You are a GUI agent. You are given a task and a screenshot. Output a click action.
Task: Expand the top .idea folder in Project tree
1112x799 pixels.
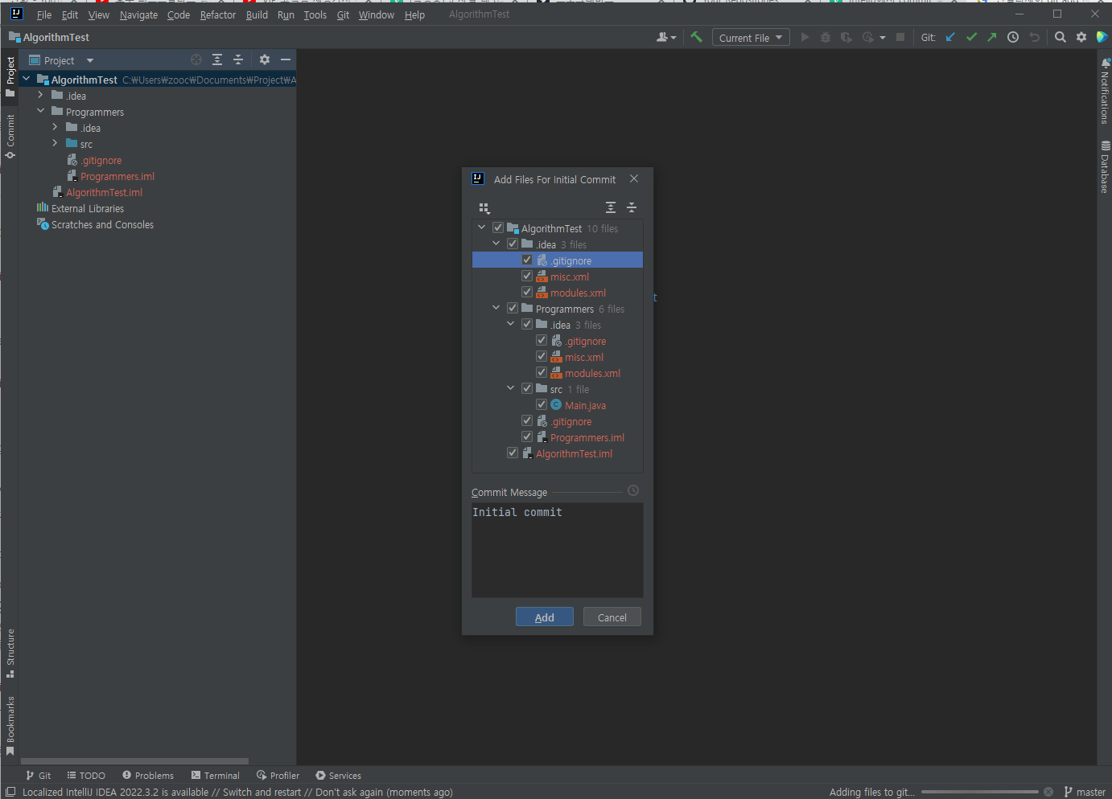click(x=40, y=95)
